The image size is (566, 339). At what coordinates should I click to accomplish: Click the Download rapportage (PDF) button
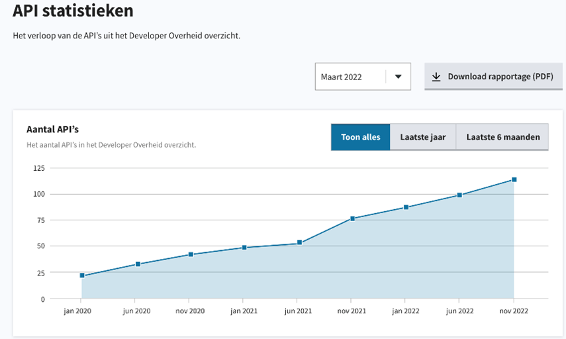(x=493, y=77)
